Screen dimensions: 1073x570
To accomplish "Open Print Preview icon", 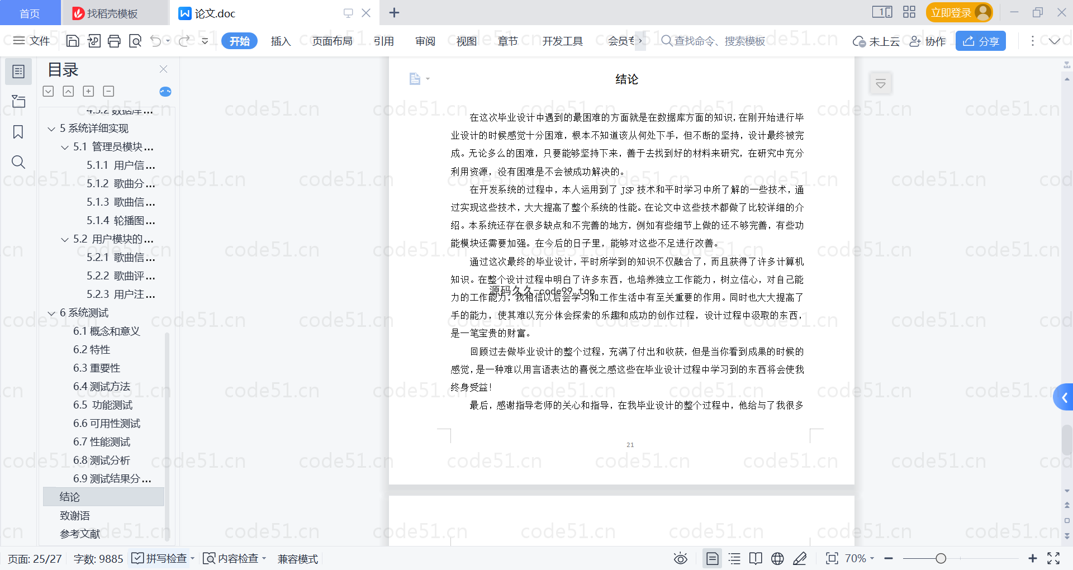I will 135,41.
